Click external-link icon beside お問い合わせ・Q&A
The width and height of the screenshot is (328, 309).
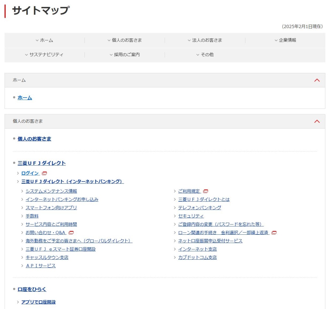pos(71,233)
